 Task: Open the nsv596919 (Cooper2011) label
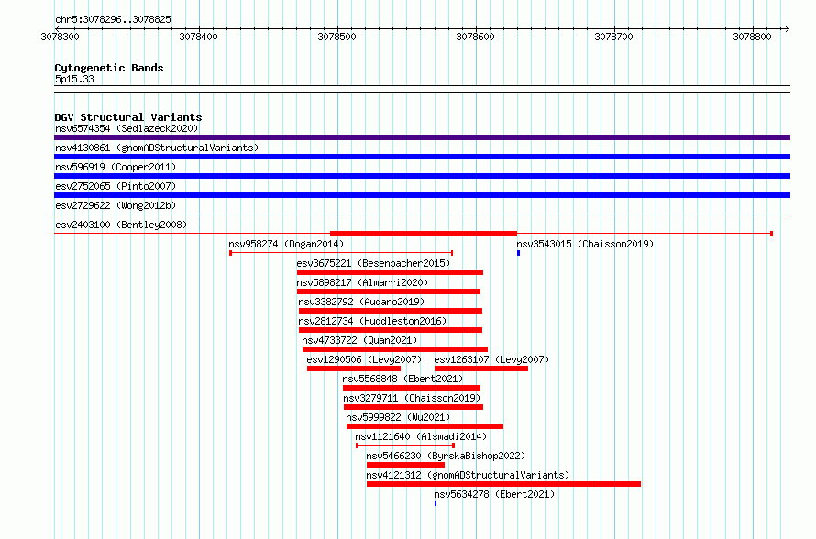[x=116, y=167]
